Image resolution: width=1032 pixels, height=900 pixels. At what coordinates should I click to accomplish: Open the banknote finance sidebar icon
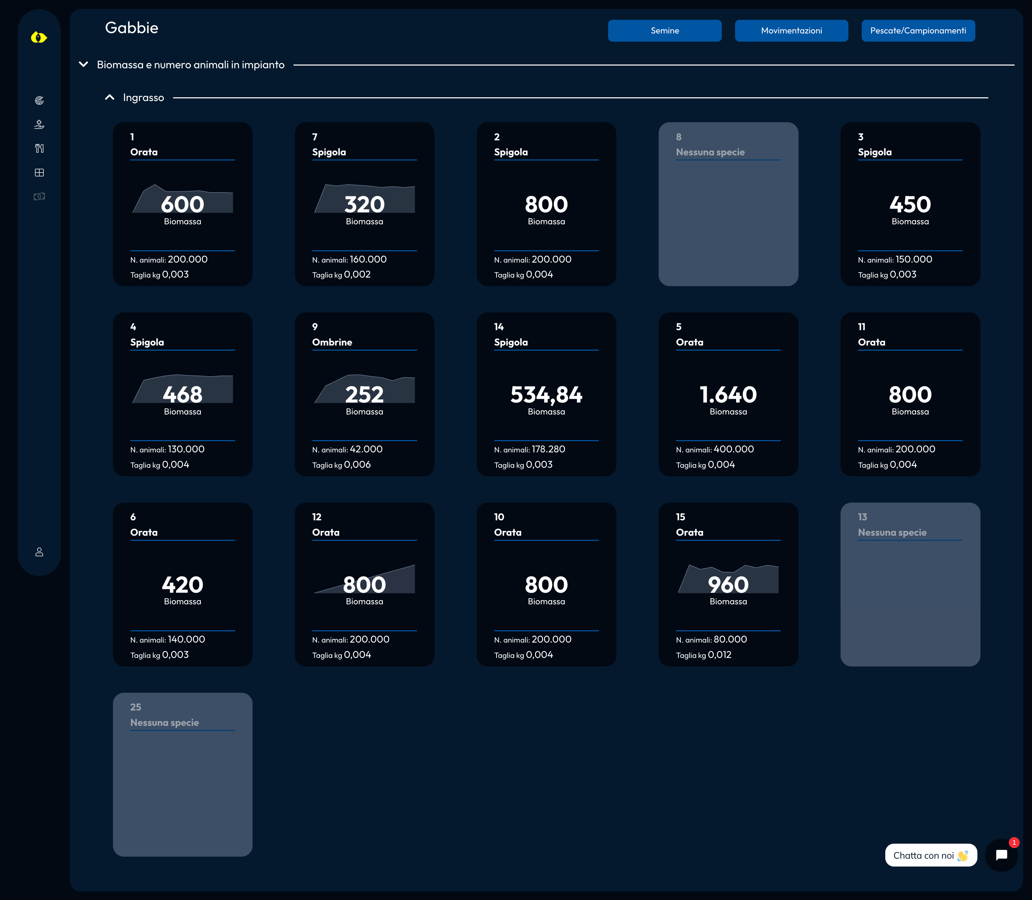39,196
